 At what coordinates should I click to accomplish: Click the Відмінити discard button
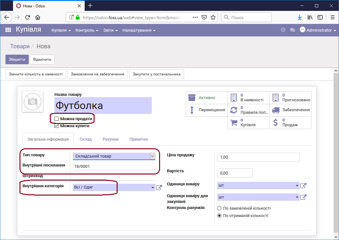click(x=42, y=59)
